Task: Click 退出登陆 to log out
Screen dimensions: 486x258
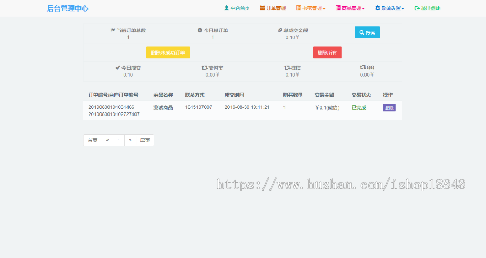Action: (428, 8)
